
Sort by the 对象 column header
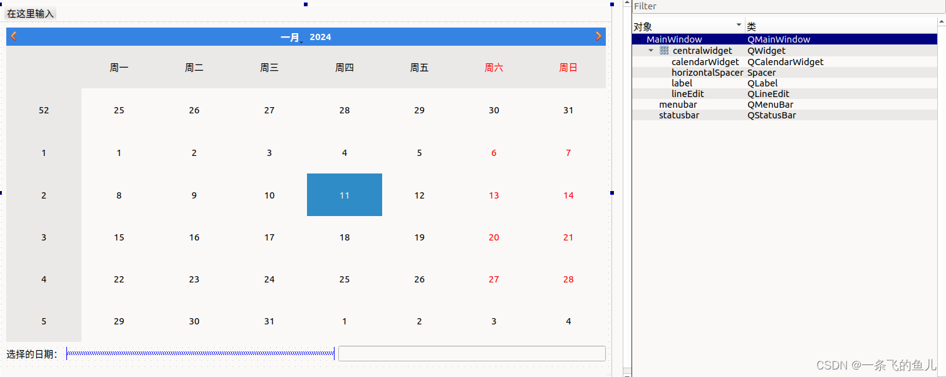[x=688, y=27]
